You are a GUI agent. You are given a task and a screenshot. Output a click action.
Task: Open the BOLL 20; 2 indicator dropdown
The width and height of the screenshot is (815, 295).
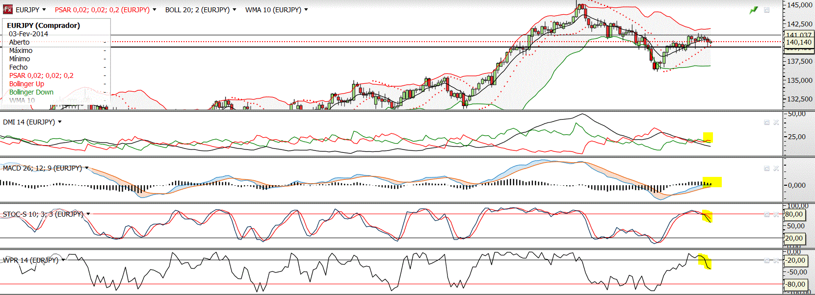point(235,10)
